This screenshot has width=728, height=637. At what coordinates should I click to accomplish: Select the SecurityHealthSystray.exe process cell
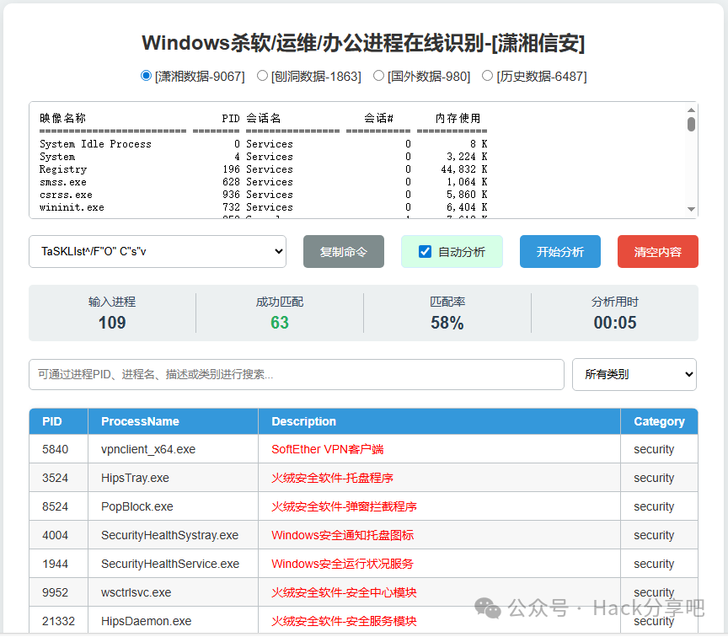(174, 535)
